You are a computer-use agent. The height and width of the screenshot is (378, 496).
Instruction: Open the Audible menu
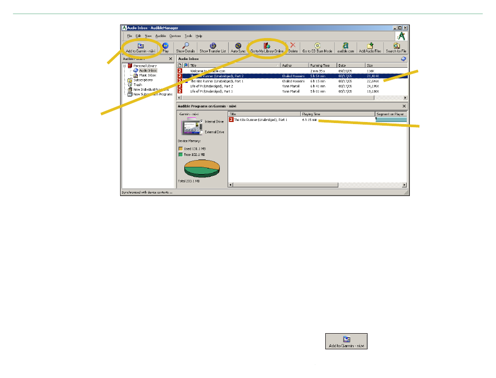(160, 36)
